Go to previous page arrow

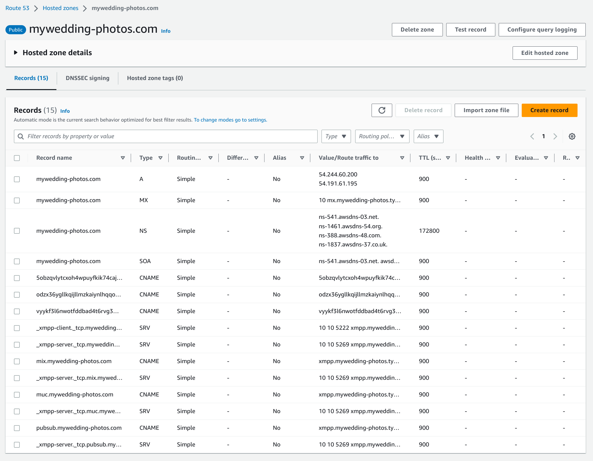pyautogui.click(x=532, y=136)
